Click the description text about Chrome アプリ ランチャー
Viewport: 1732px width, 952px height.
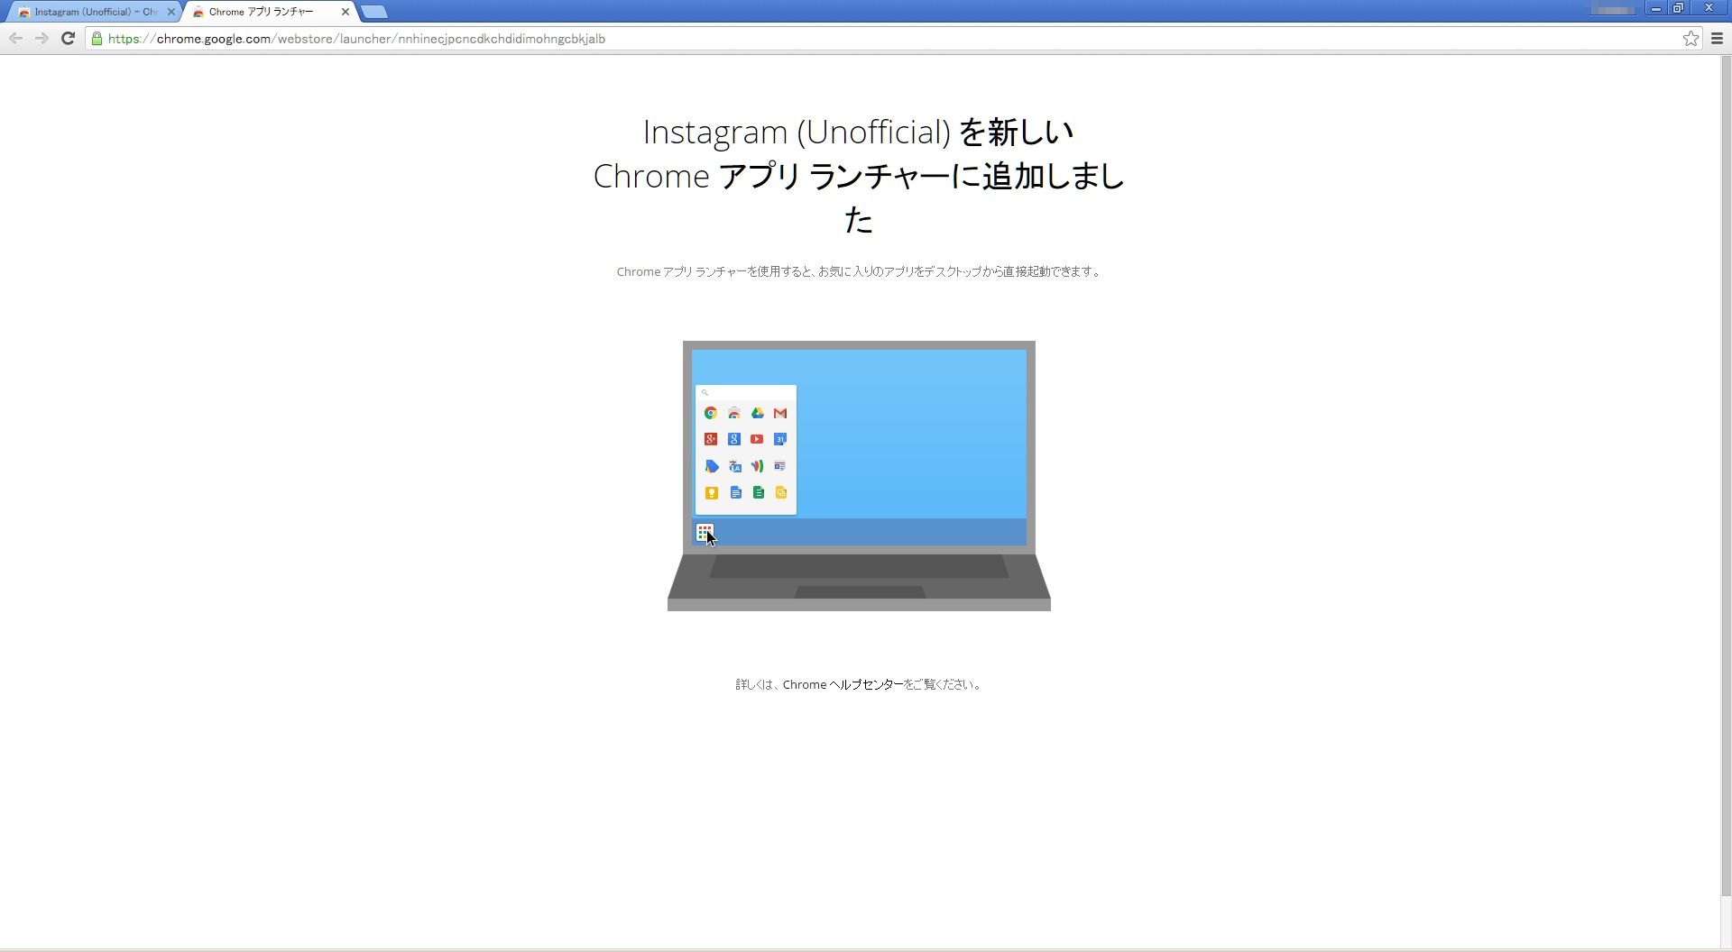click(859, 271)
